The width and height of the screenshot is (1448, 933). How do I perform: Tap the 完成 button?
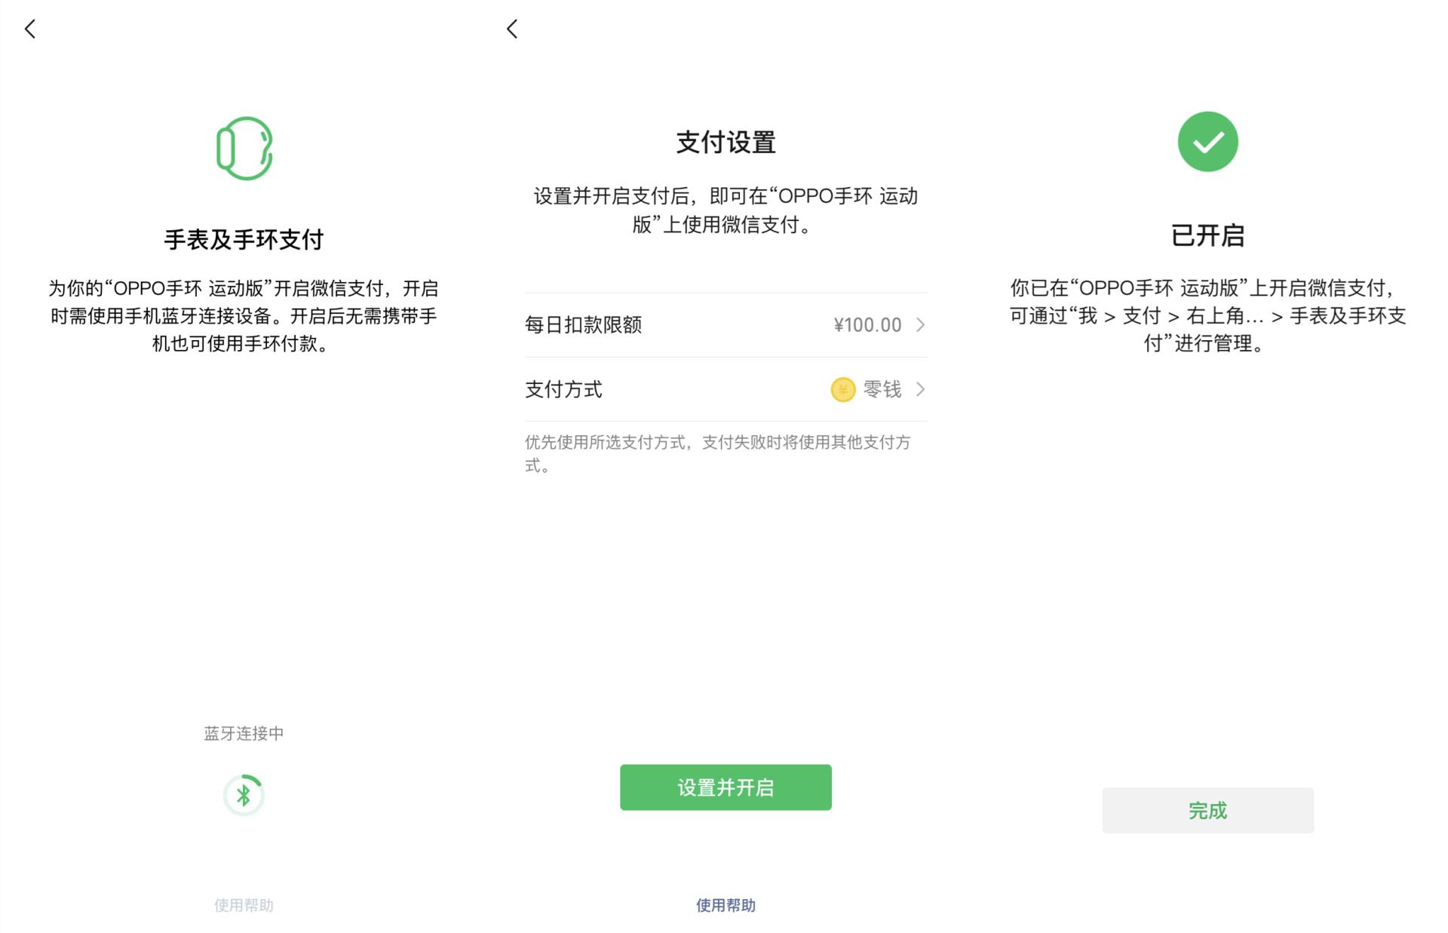coord(1207,810)
